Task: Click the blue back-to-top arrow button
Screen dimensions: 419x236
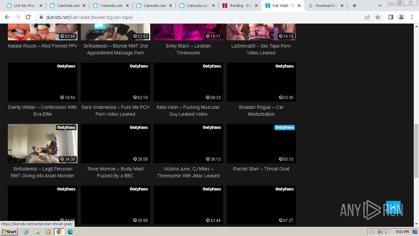Action: 393,207
